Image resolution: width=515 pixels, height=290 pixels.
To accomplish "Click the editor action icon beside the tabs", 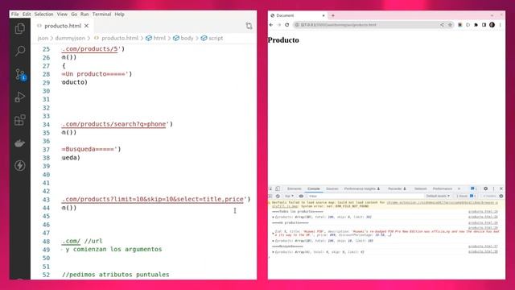I will tap(249, 26).
